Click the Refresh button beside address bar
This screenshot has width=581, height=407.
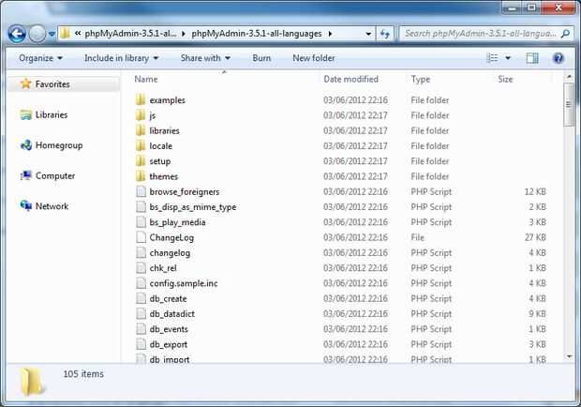[385, 34]
